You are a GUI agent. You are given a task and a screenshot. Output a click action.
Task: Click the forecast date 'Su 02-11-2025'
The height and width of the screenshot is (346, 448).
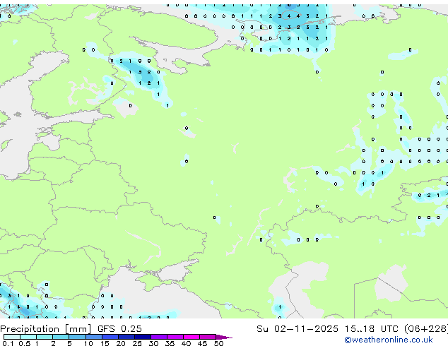297,329
